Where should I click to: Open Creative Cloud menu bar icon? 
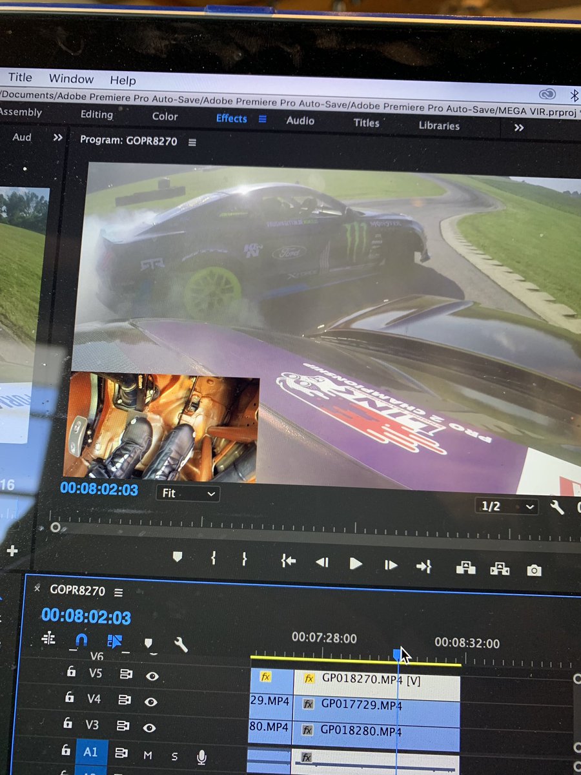tap(547, 94)
